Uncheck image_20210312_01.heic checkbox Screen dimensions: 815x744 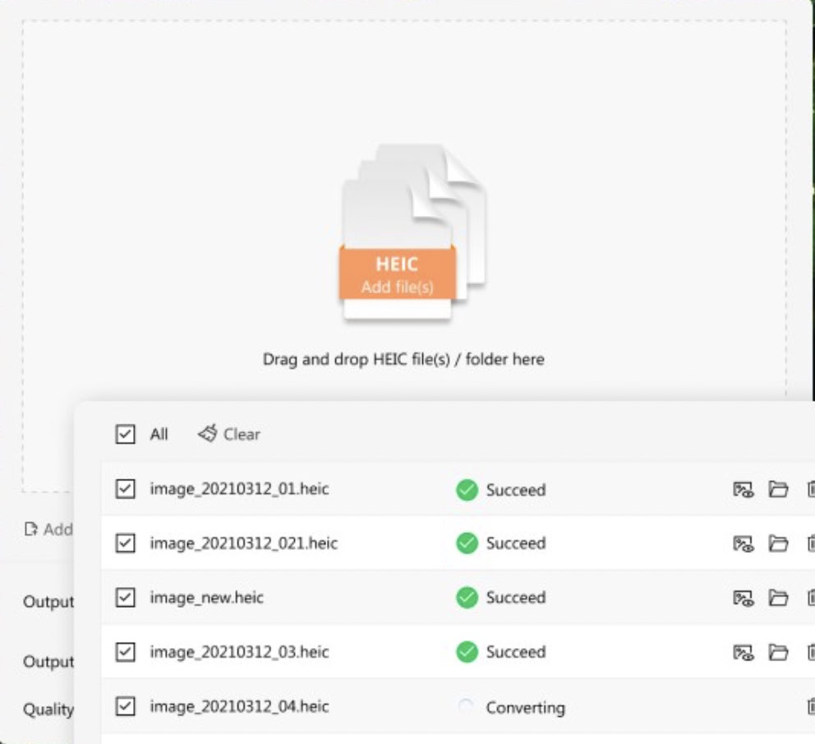point(125,489)
